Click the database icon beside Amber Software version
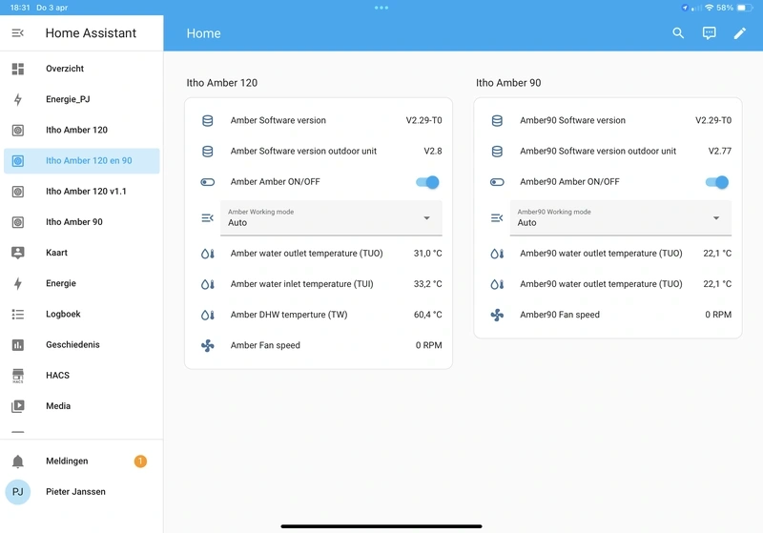Screen dimensions: 763x533 pyautogui.click(x=207, y=120)
